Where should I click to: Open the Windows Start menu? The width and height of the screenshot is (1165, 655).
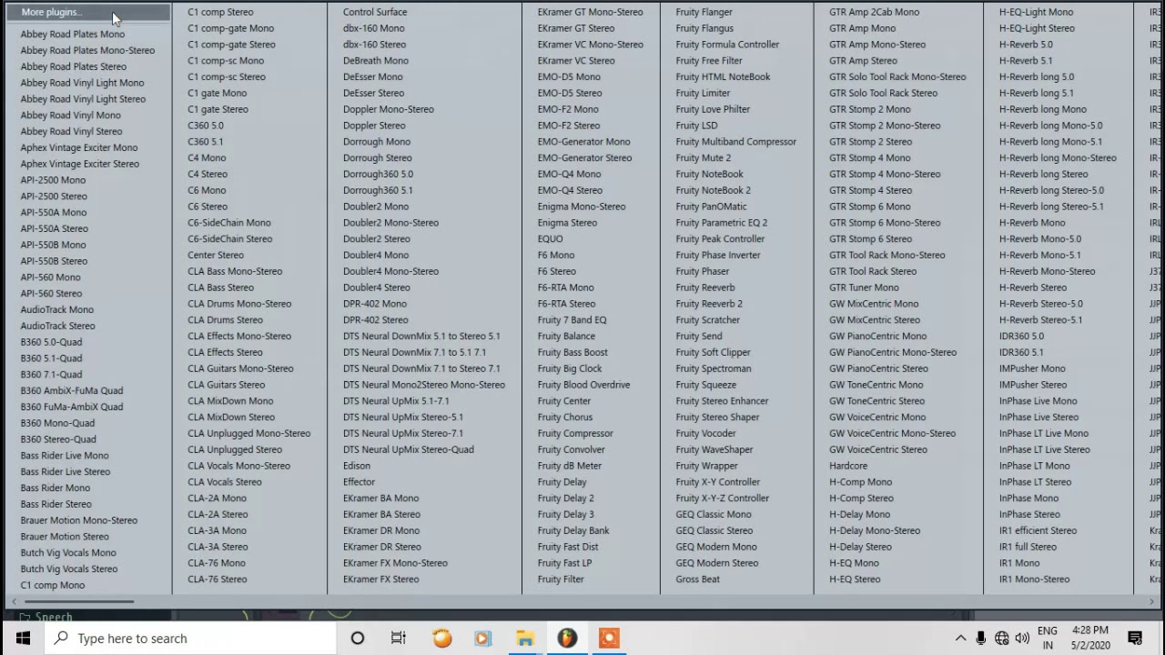click(x=22, y=638)
